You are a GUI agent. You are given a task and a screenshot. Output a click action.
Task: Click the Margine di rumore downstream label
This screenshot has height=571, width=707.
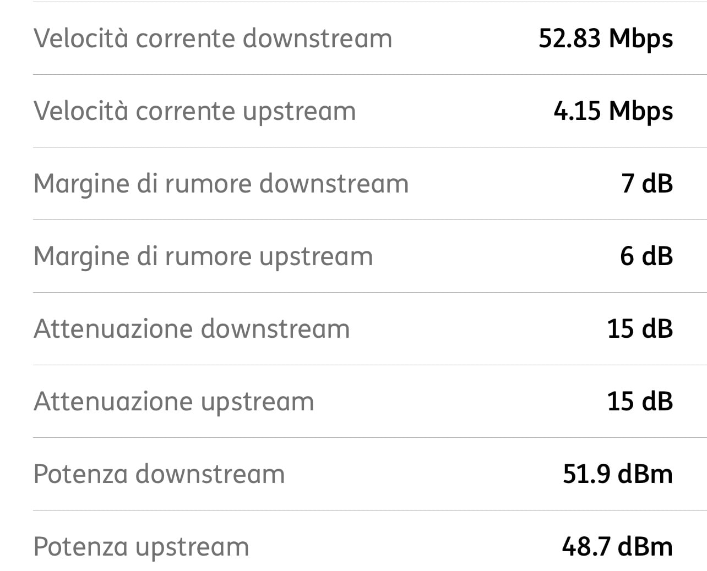click(x=221, y=184)
